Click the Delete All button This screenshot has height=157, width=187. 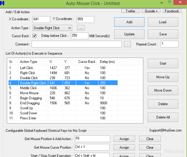click(x=163, y=117)
